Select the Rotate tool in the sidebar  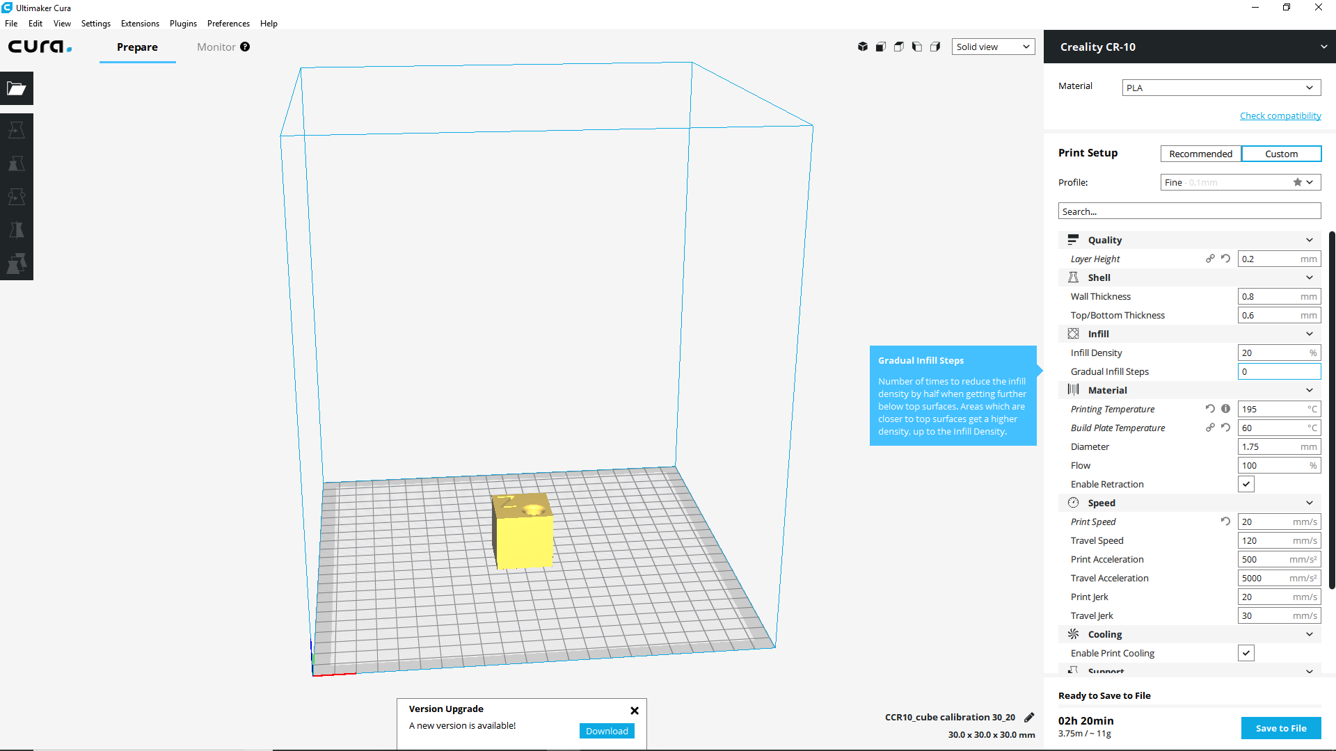click(17, 197)
